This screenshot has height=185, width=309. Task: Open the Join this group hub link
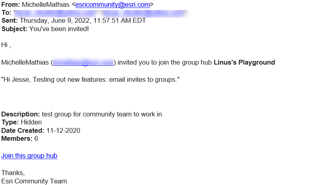29,156
